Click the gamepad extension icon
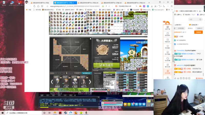205x115 pixels. pos(140,6)
